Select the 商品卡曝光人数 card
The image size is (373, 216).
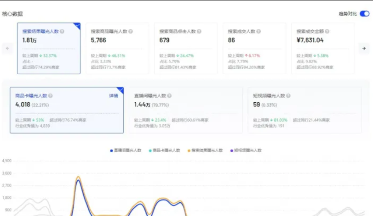tap(67, 110)
